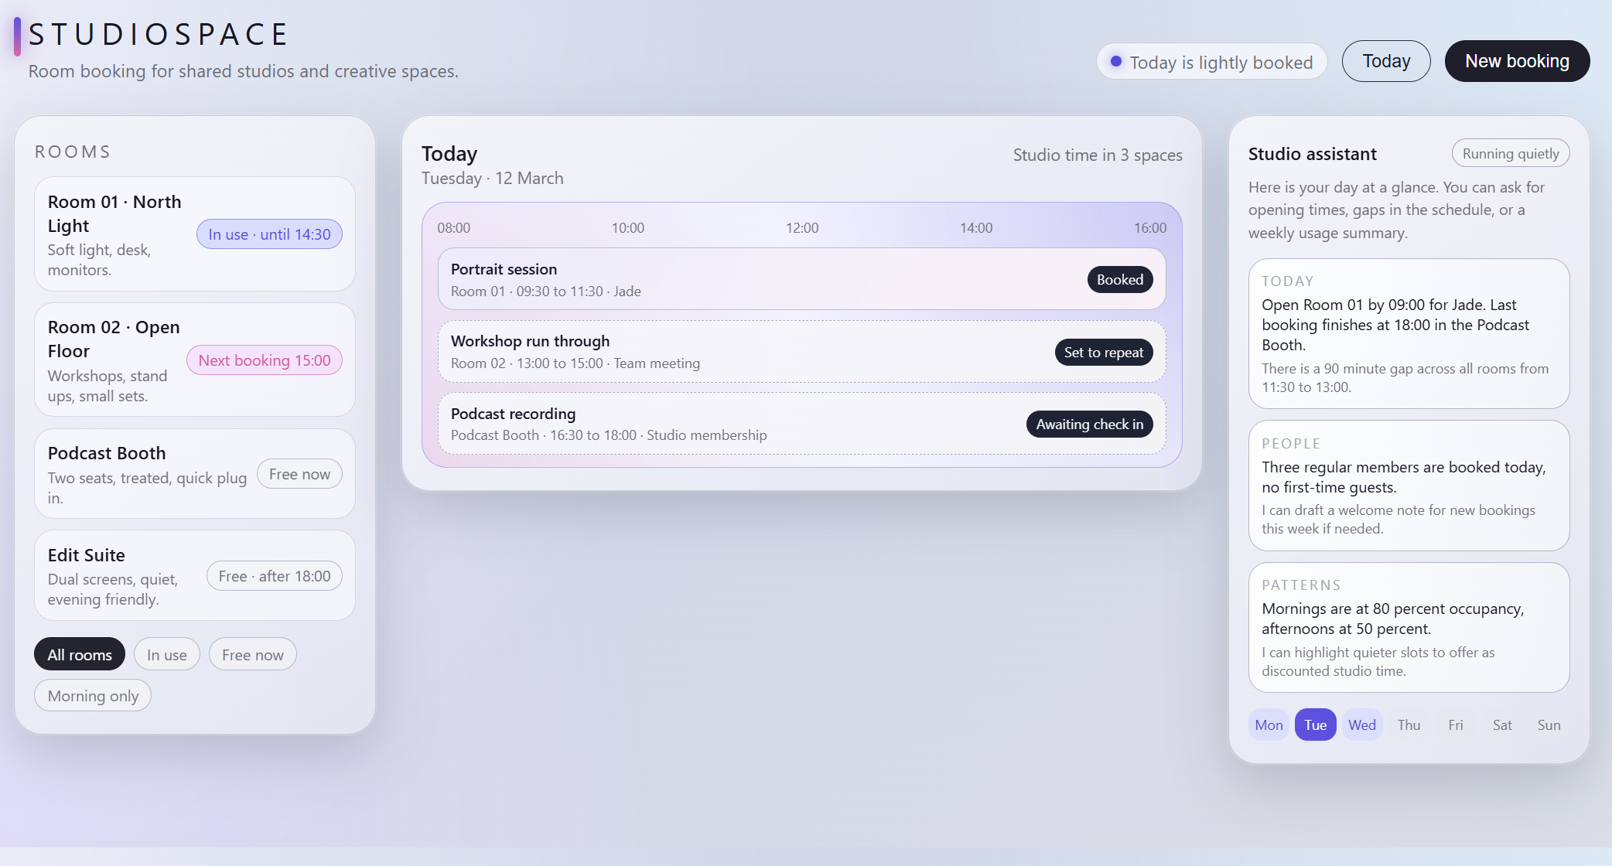
Task: Enable the 'In use' filter
Action: click(166, 653)
